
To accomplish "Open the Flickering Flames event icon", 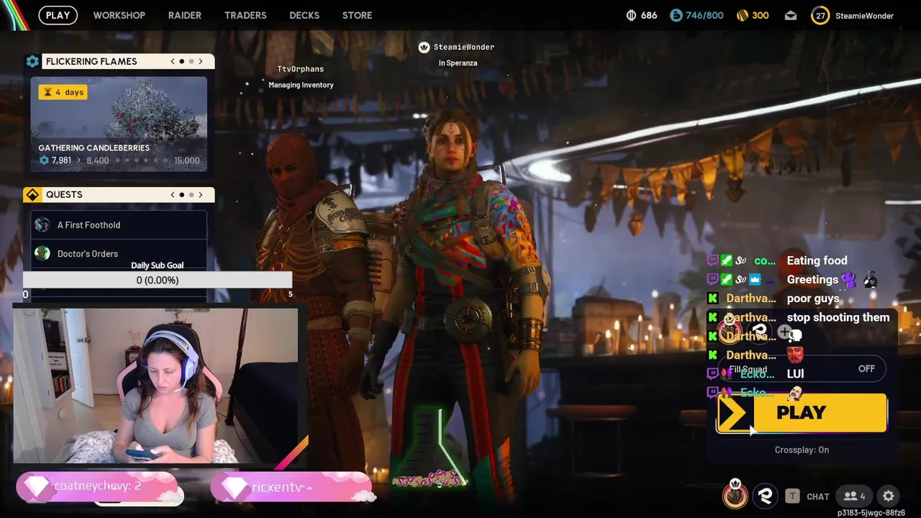I will (x=32, y=61).
